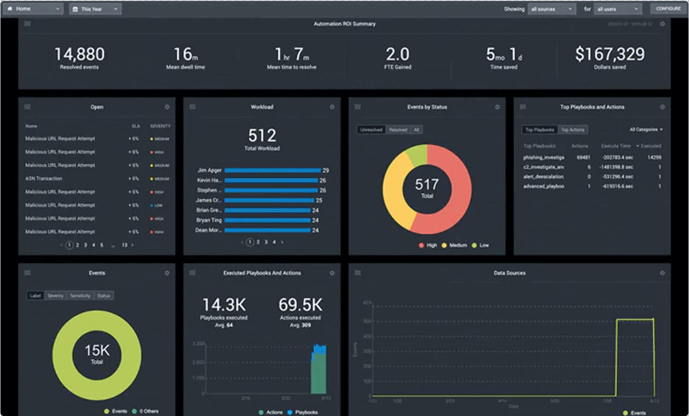Open gear settings on Events by Status panel
This screenshot has height=416, width=689.
pos(497,107)
